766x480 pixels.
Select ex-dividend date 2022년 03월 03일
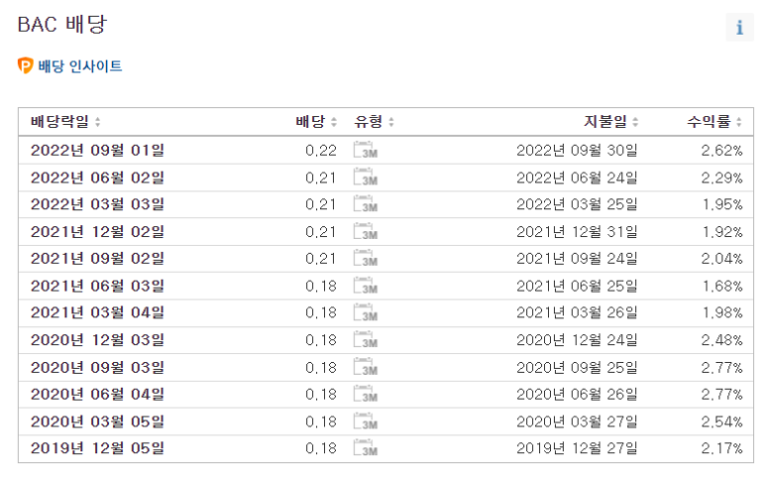point(97,204)
